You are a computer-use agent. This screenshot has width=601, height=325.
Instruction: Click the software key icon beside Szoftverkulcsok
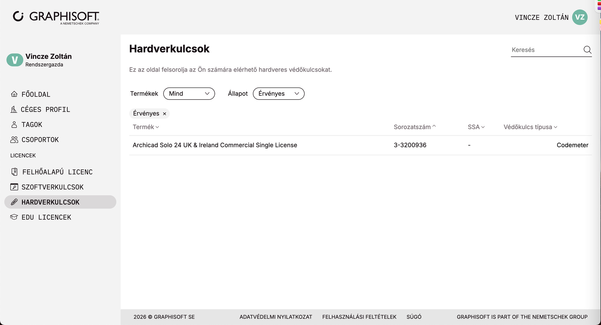pyautogui.click(x=14, y=187)
